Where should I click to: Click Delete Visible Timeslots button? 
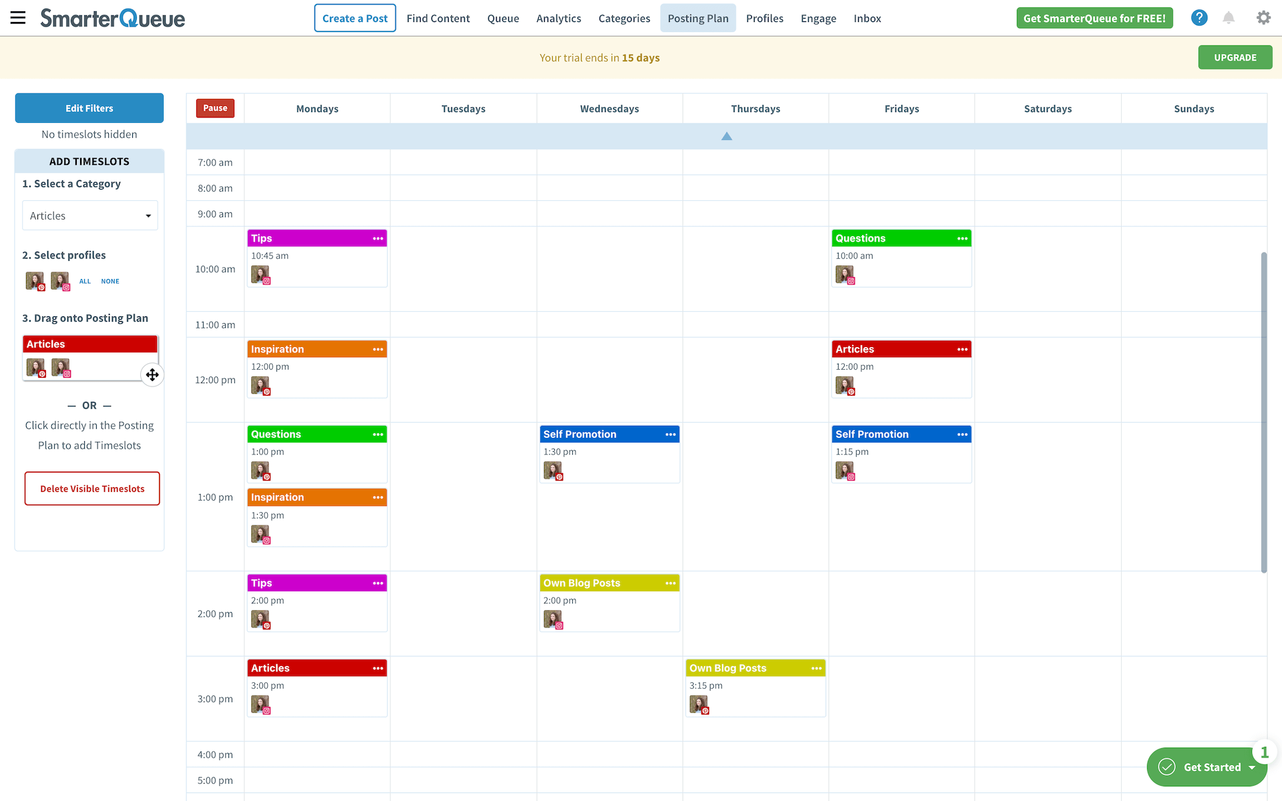pyautogui.click(x=92, y=489)
